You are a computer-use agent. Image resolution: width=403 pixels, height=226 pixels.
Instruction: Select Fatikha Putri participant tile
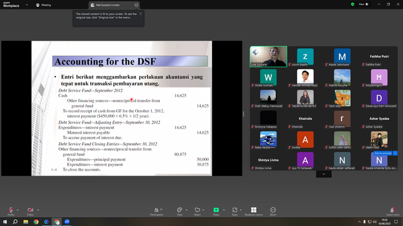379,56
